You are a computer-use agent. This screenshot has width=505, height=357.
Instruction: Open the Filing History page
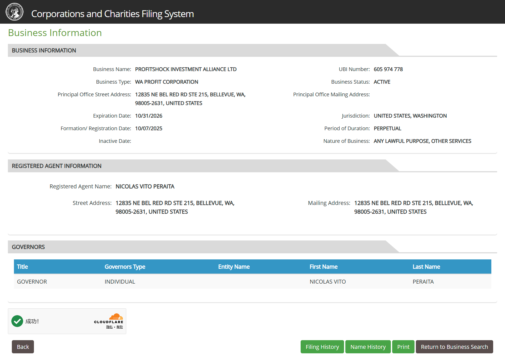pos(322,347)
